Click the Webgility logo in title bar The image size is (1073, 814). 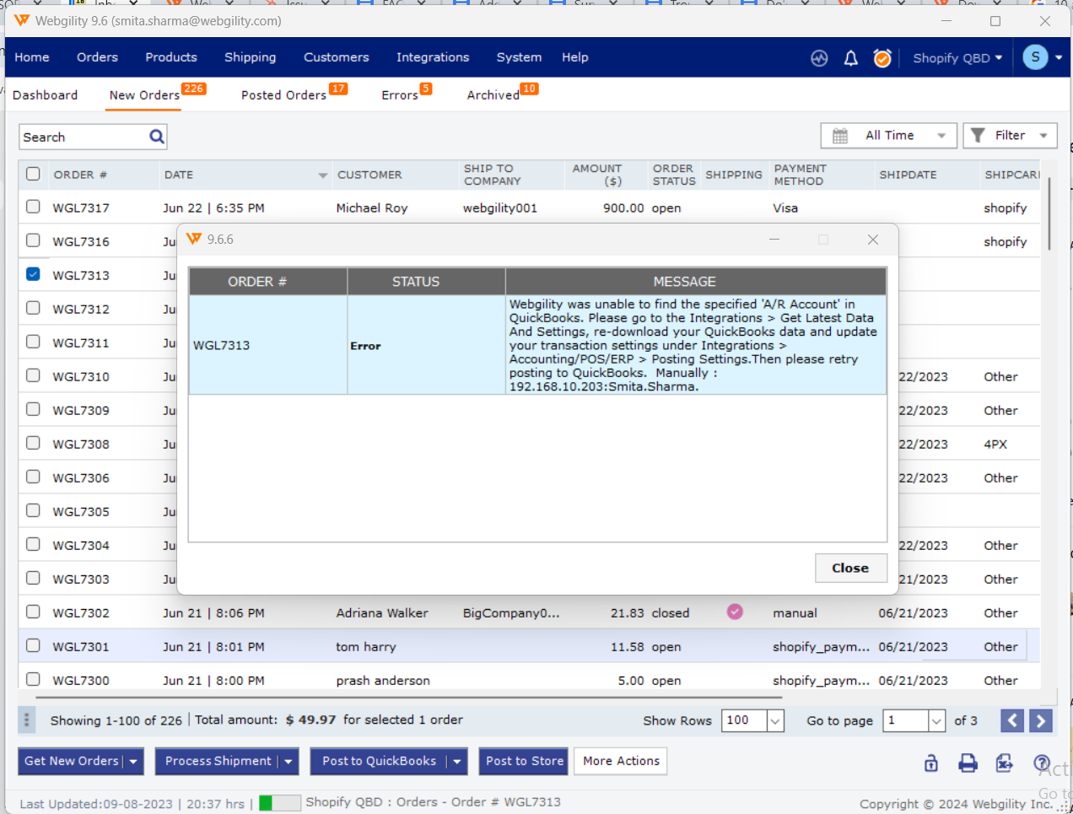22,20
